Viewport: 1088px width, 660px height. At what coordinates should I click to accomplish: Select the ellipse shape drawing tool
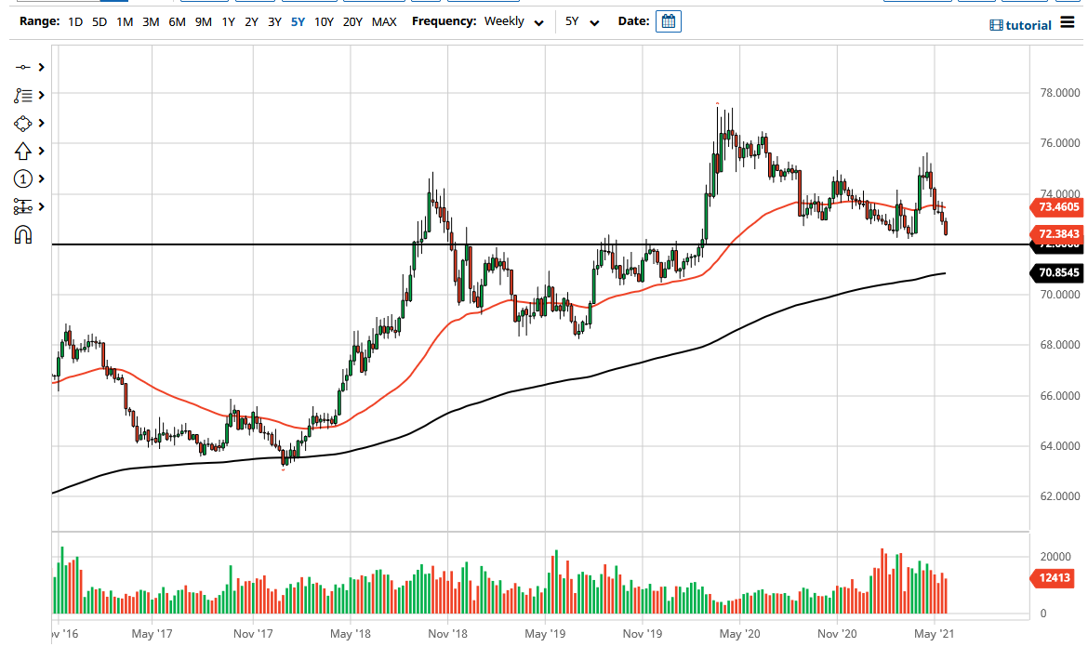click(23, 123)
